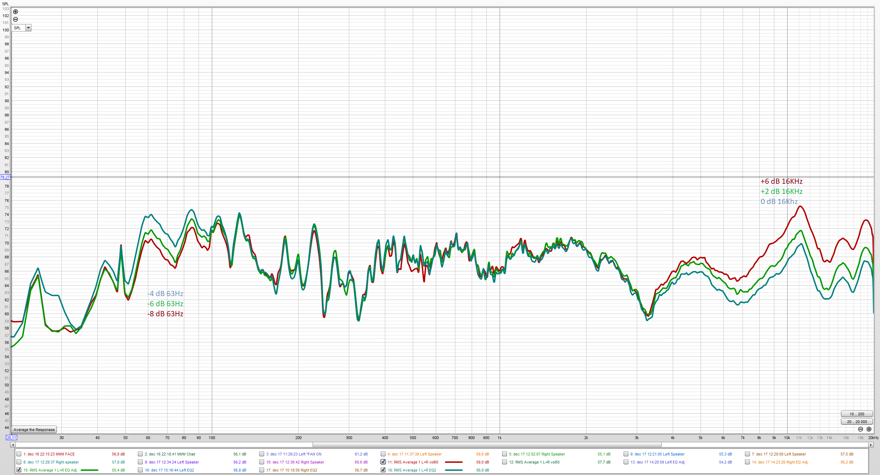Click the '60,6 dB' value for trace 10
This screenshot has width=880, height=475.
(361, 462)
